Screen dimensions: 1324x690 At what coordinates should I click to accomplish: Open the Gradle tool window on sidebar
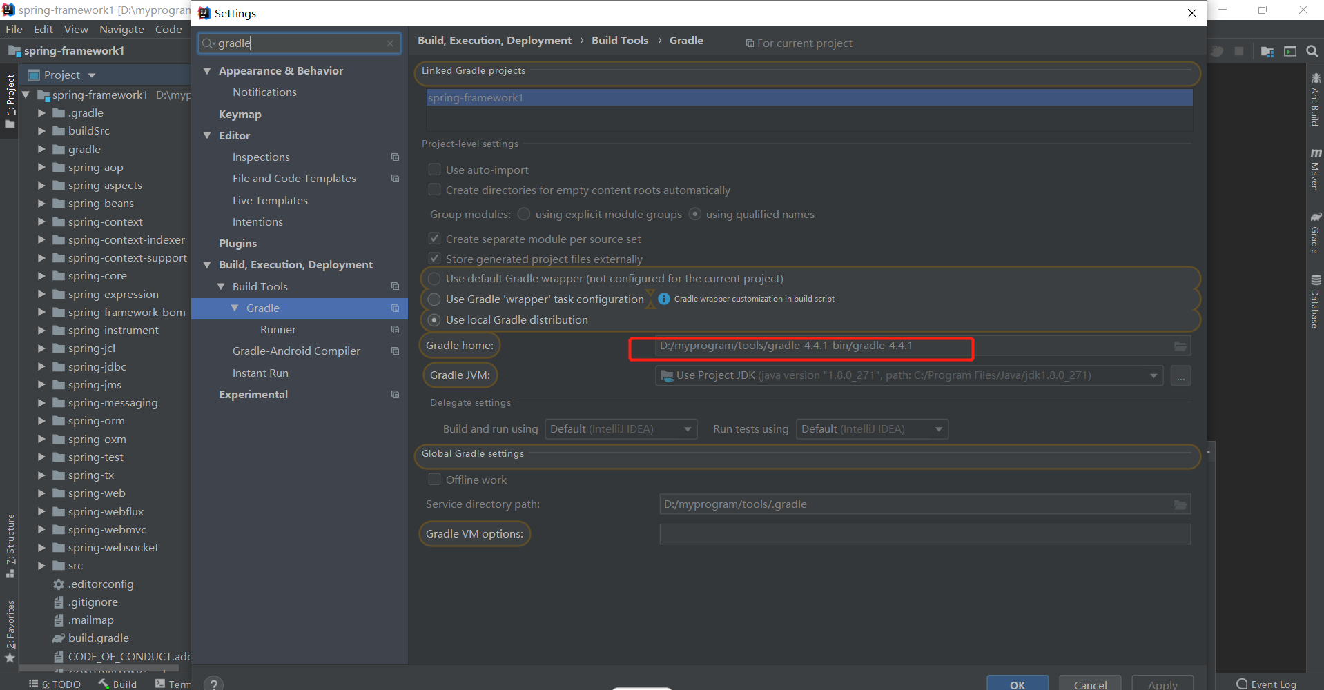tap(1315, 233)
